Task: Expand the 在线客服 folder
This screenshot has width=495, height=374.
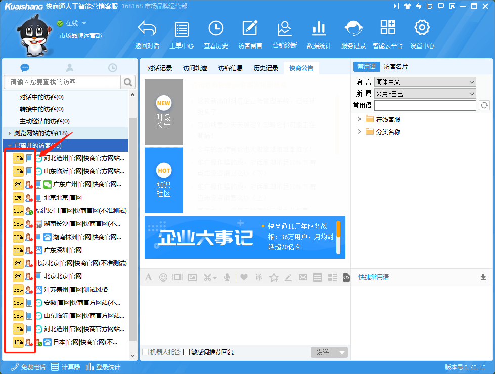Action: pyautogui.click(x=359, y=119)
